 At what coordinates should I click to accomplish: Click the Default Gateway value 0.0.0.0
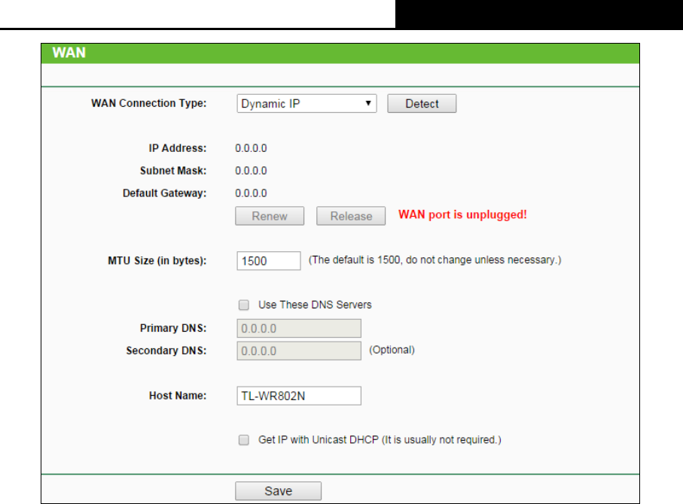pos(251,193)
